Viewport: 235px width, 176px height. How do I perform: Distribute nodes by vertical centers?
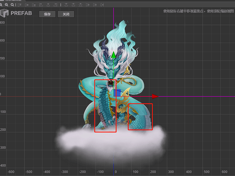pyautogui.click(x=73, y=5)
